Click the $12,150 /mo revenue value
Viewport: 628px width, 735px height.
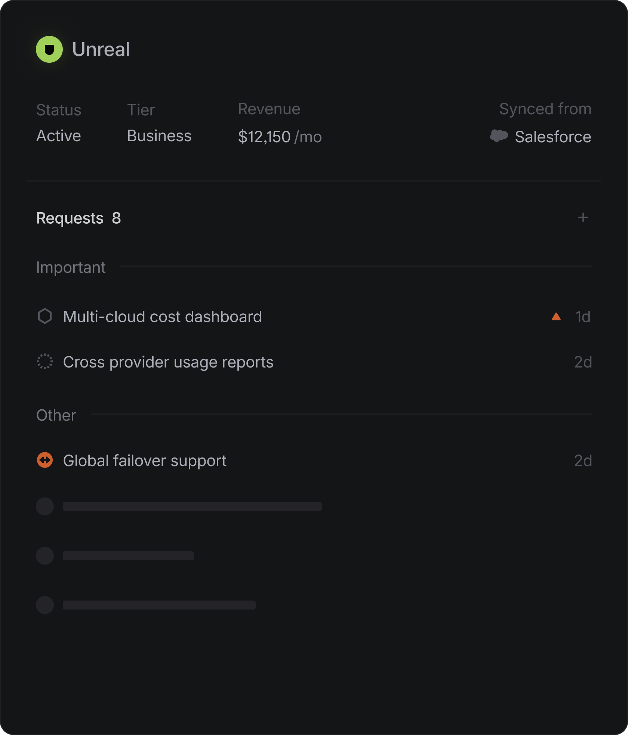280,137
